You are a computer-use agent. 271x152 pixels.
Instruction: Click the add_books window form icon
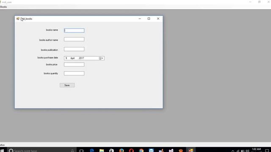point(18,19)
